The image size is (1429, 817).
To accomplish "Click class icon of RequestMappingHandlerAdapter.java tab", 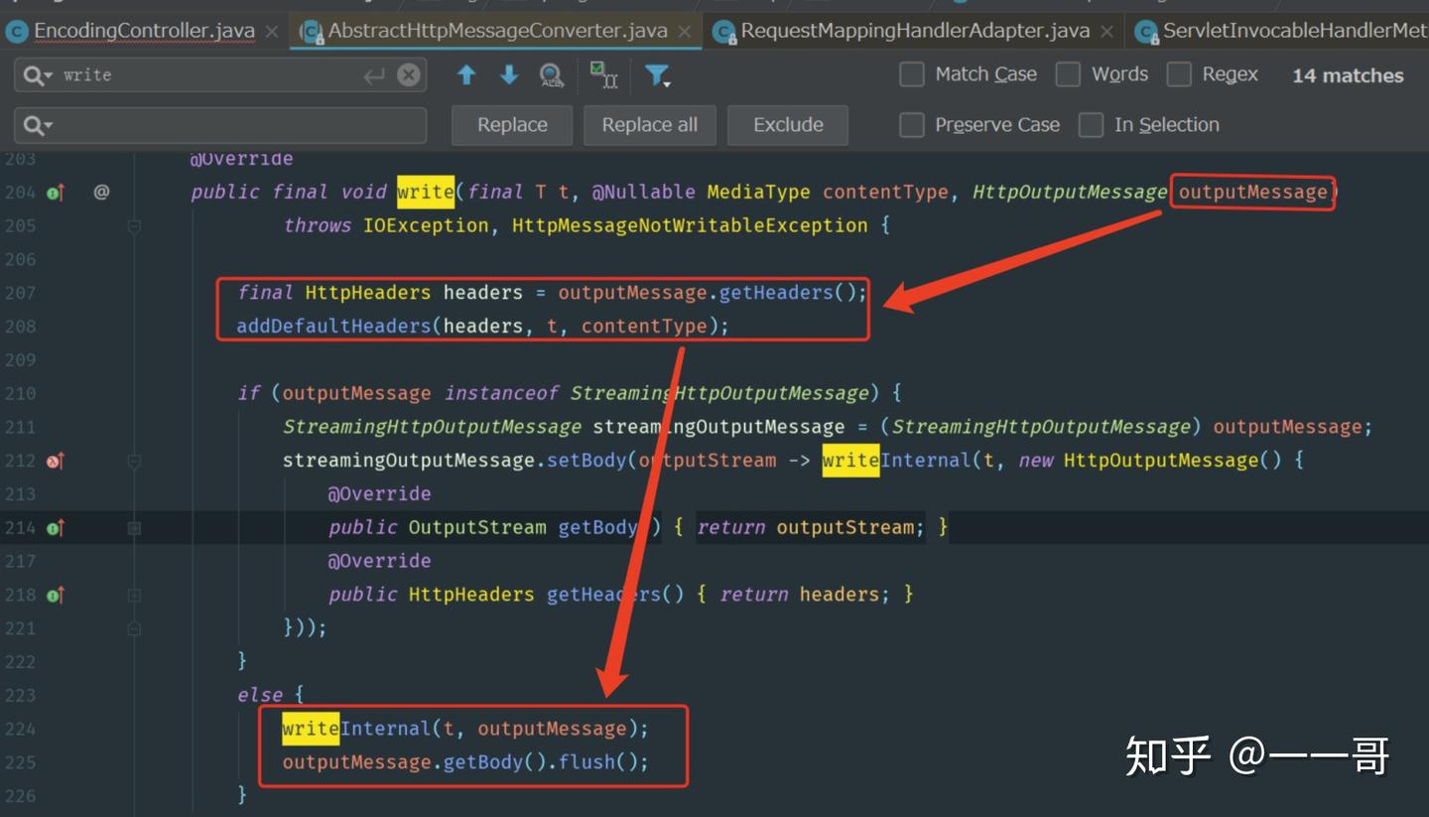I will point(723,32).
